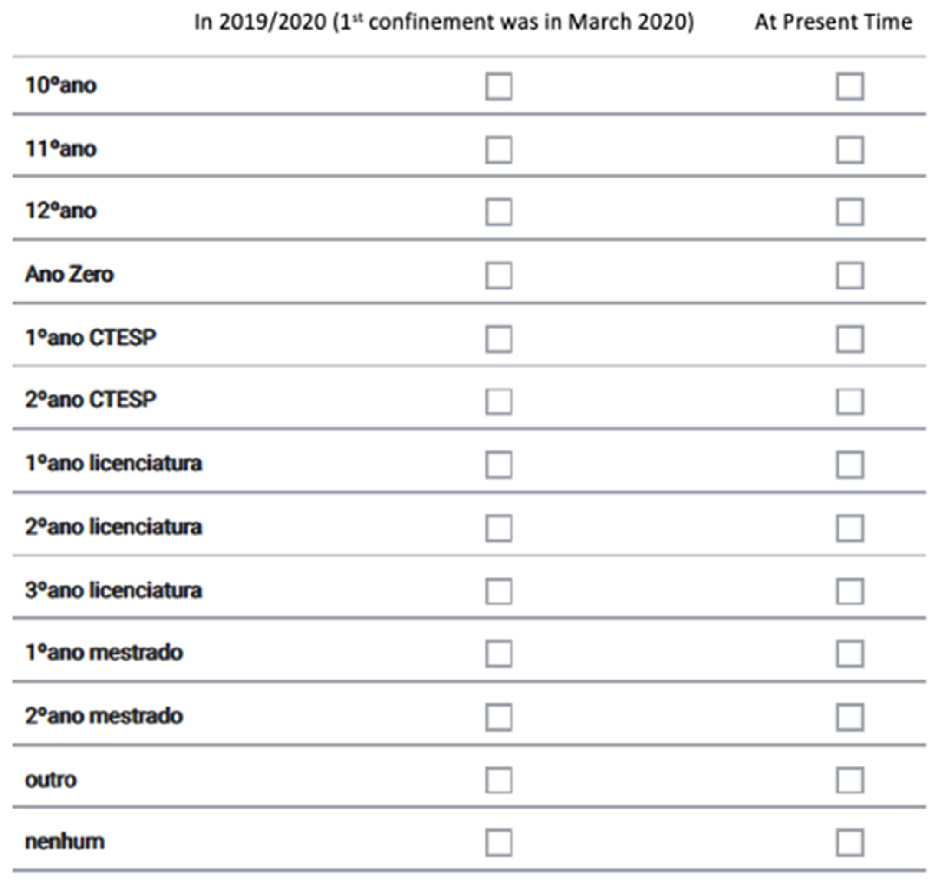Viewport: 938px width, 881px height.
Task: Select 2ºano licenciatura under At Present Time
Action: pos(849,528)
